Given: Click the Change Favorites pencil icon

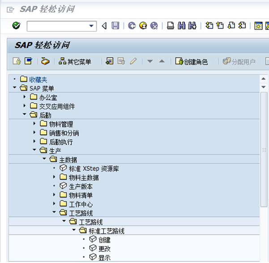Looking at the screenshot, I should 133,61.
